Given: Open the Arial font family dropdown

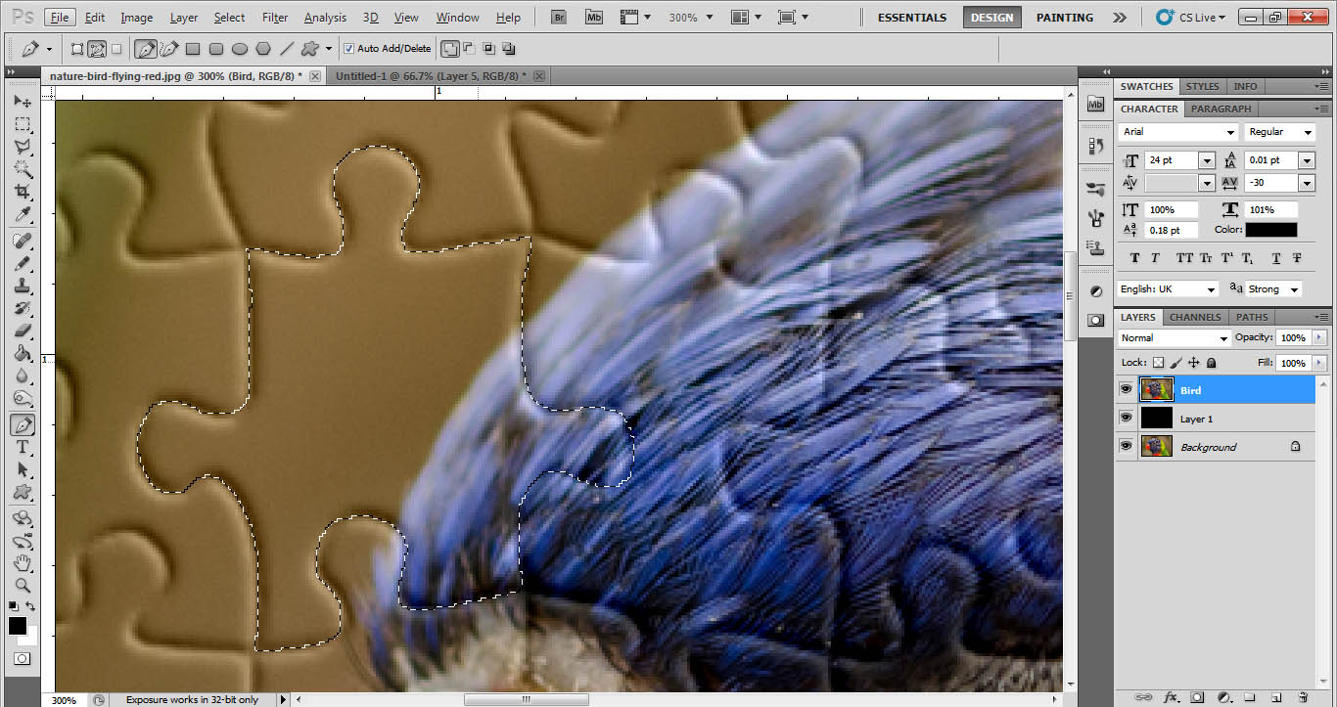Looking at the screenshot, I should (1232, 131).
